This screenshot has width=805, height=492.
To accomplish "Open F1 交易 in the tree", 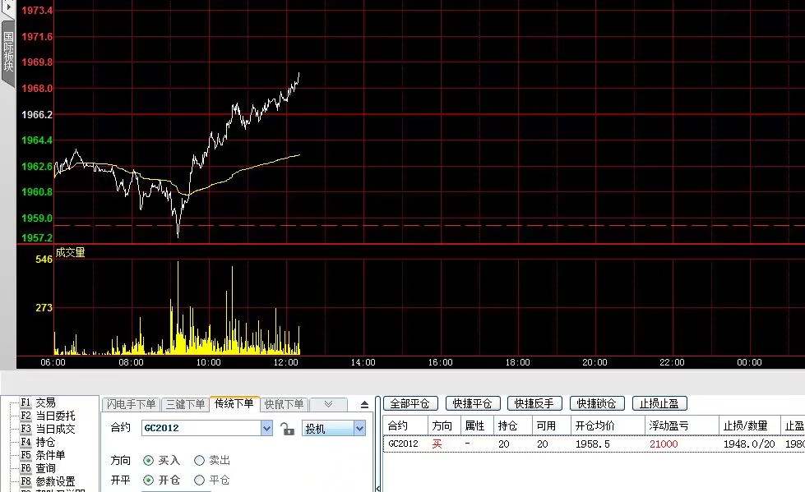I will [39, 402].
